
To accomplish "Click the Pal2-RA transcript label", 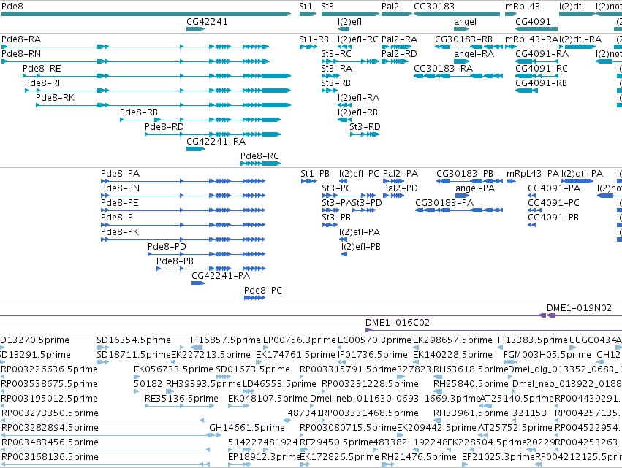I will coord(400,39).
